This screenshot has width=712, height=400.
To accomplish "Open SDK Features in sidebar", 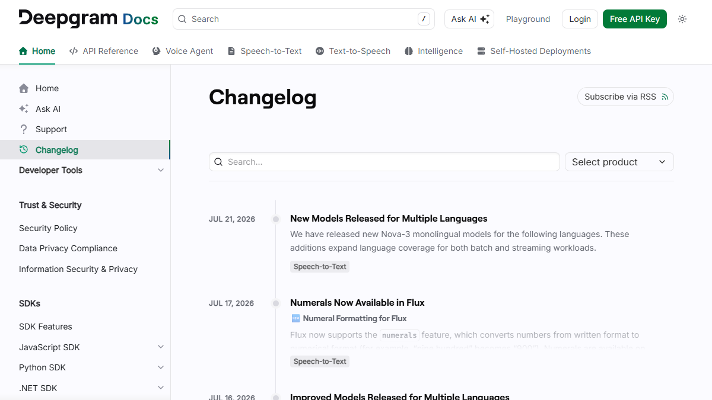I will [x=46, y=327].
